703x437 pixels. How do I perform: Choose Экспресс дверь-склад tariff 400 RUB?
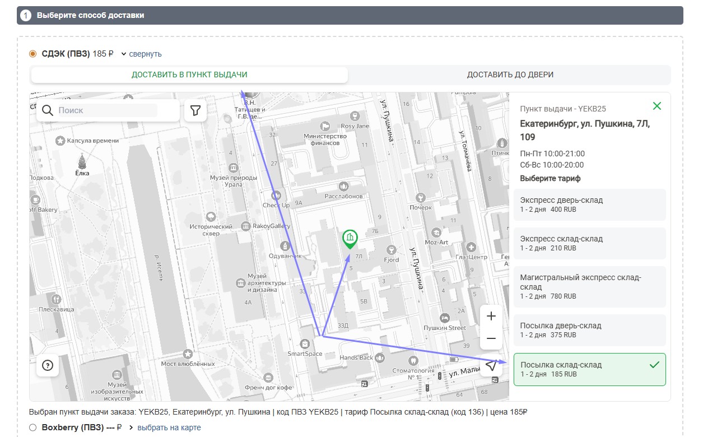tap(590, 204)
